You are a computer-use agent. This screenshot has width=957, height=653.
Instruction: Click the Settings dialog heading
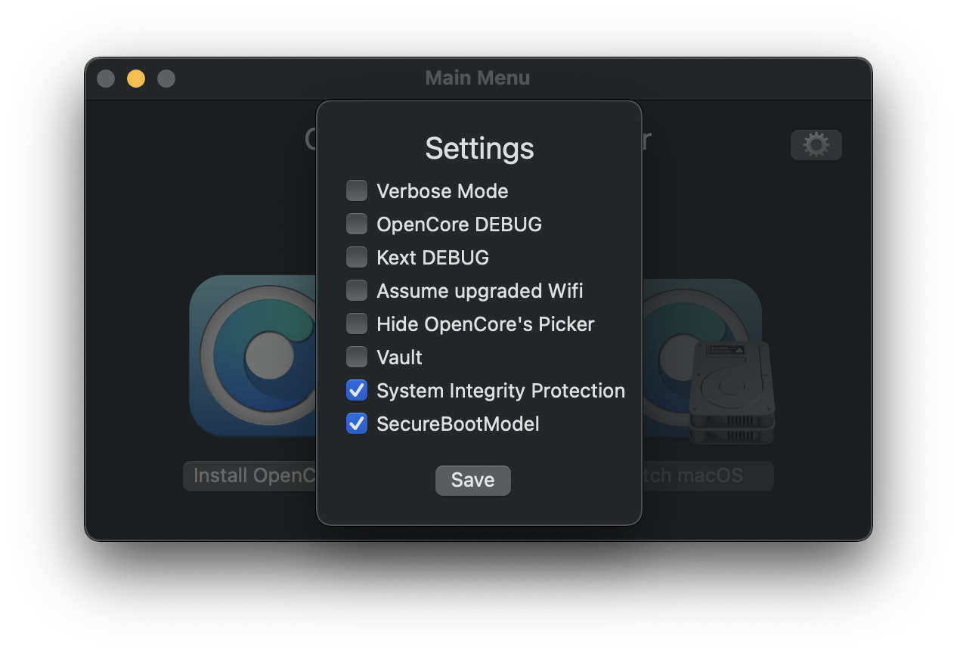[x=479, y=148]
